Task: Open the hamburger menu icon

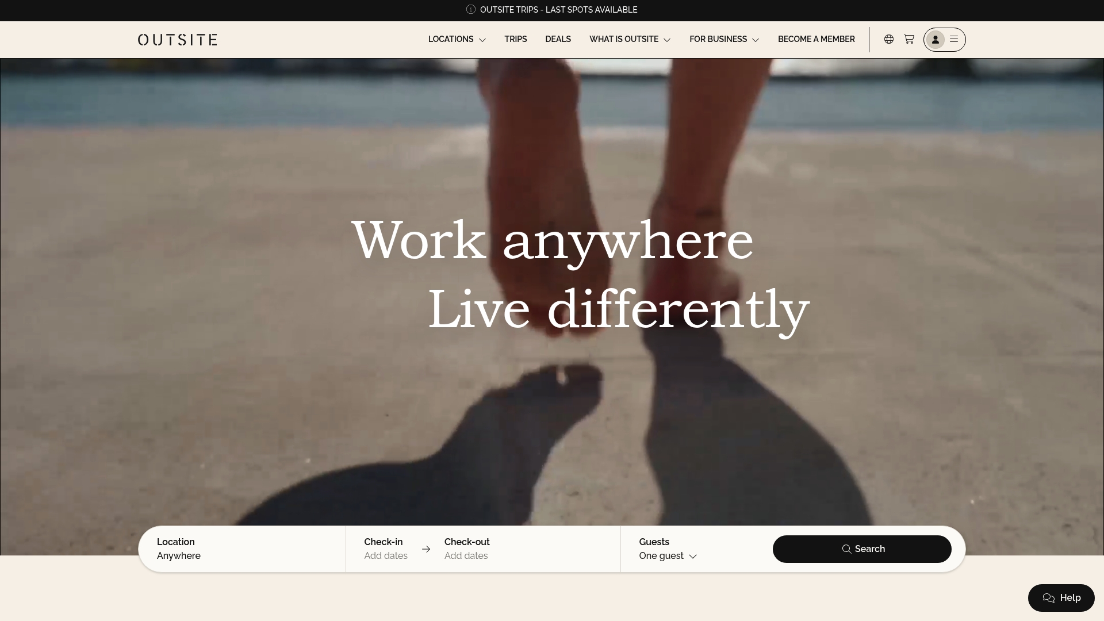Action: [x=954, y=39]
